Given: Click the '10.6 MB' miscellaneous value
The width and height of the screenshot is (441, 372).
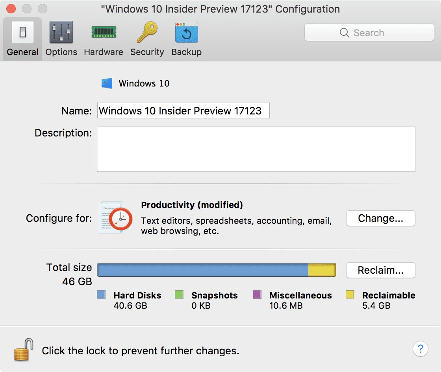Looking at the screenshot, I should [286, 306].
